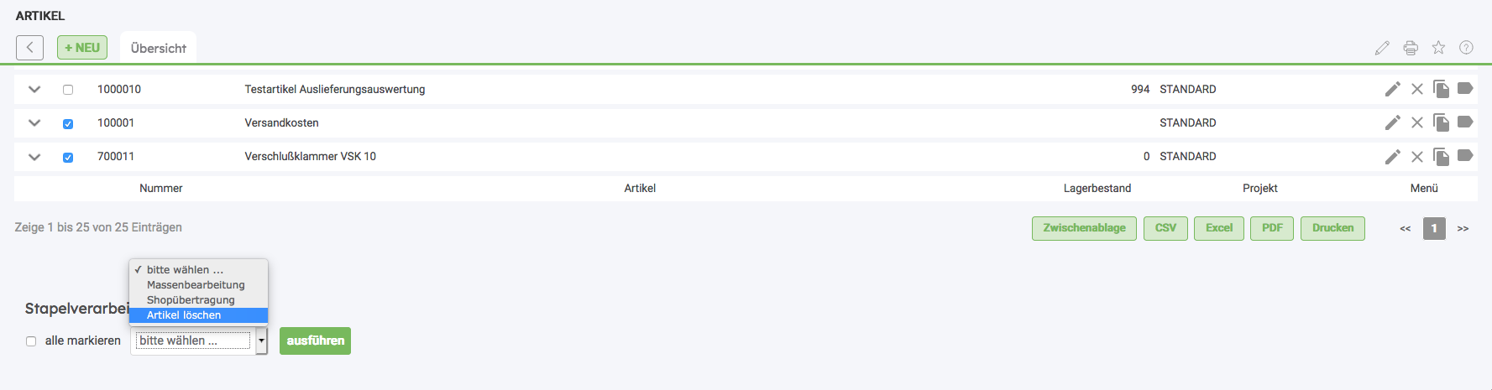1492x390 pixels.
Task: Check the checkbox for article 1000010
Action: 68,90
